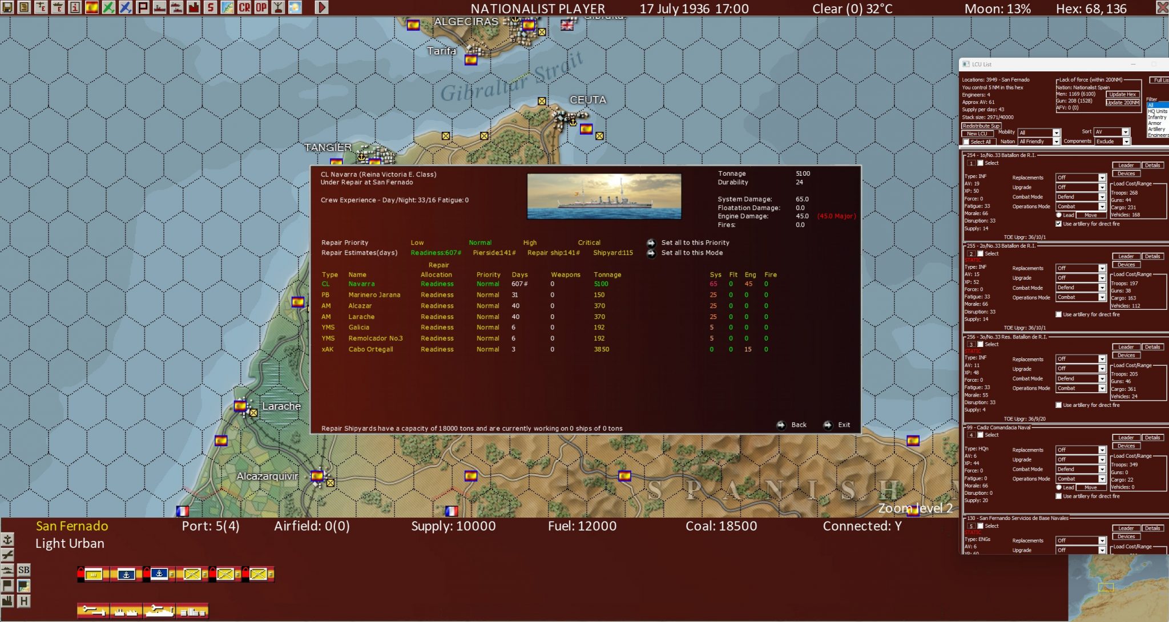Click the weather sun icon in toolbar
The height and width of the screenshot is (622, 1169).
[x=295, y=7]
